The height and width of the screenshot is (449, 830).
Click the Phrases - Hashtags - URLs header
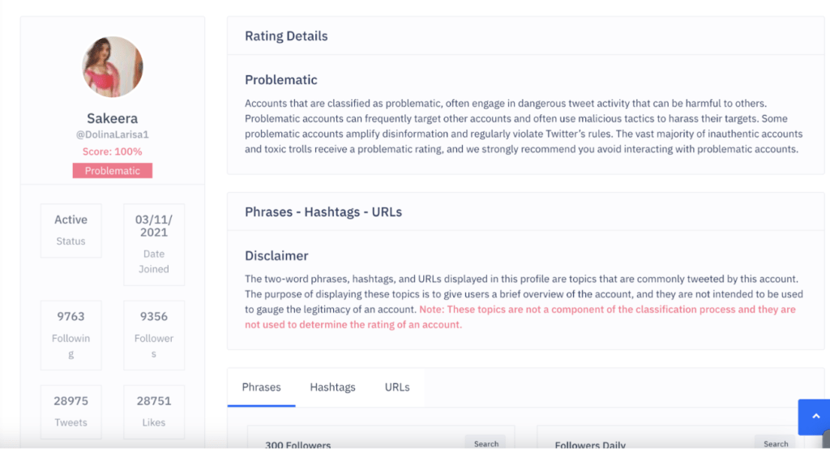click(x=323, y=212)
